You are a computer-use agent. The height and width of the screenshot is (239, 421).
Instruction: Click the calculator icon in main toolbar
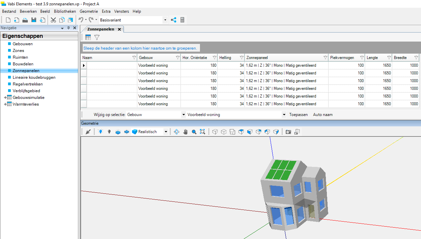[x=182, y=20]
